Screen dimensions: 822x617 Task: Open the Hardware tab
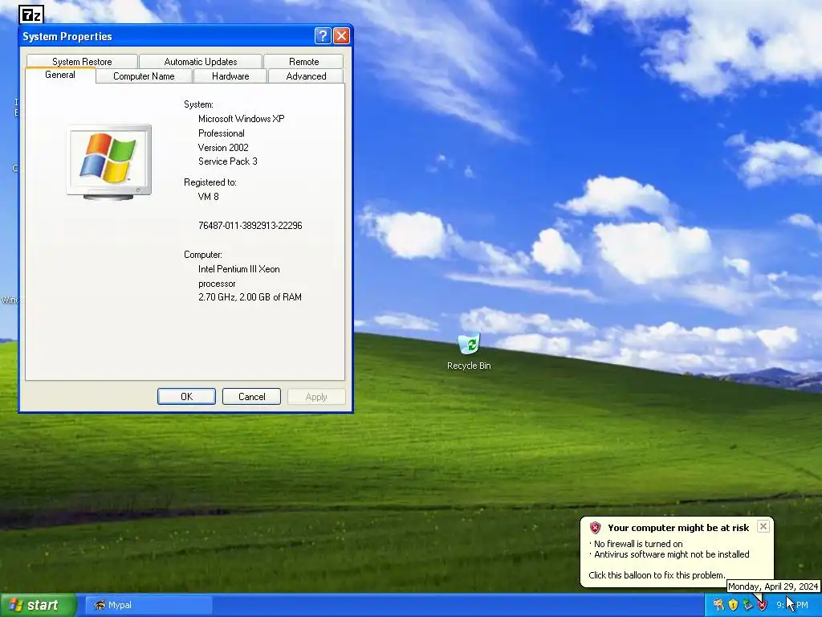coord(230,76)
